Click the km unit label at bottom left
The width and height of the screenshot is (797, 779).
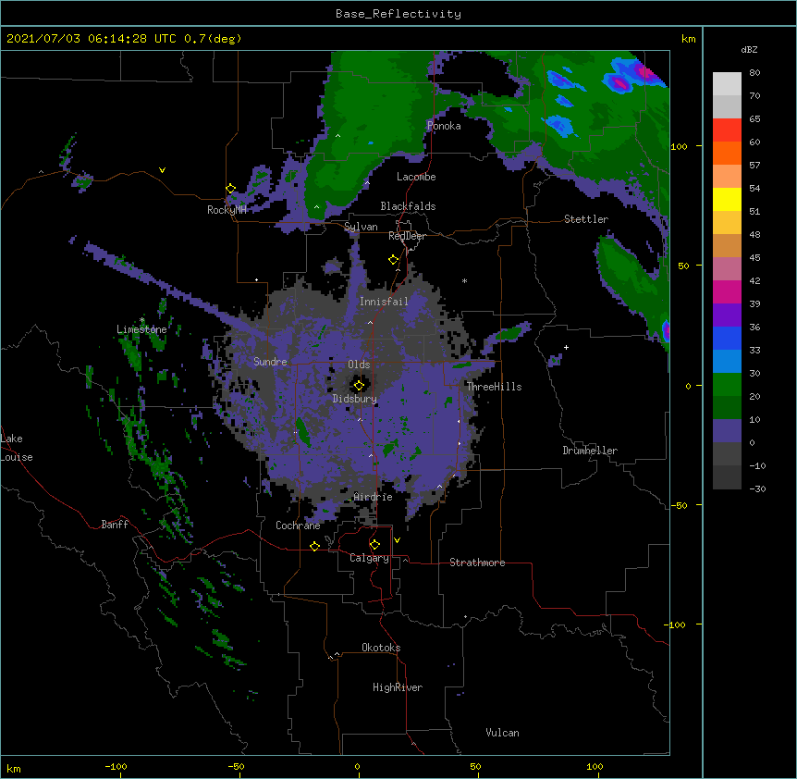click(14, 768)
